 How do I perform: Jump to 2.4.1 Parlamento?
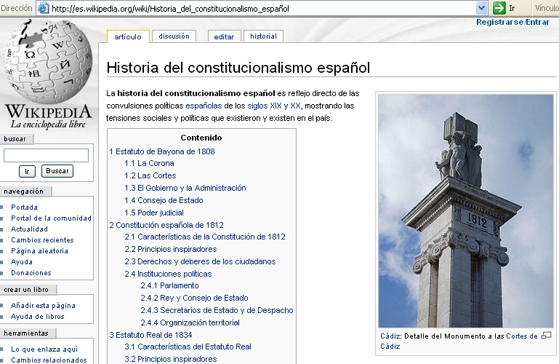coord(169,285)
